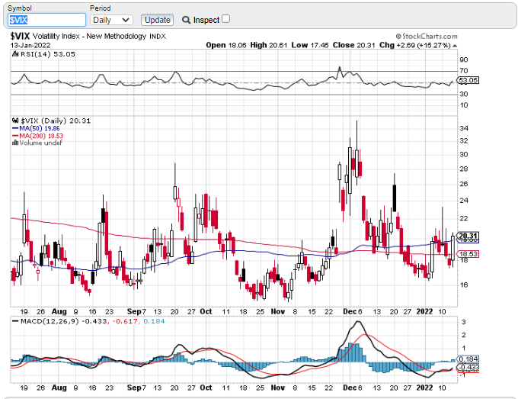Click the price tag 20.31 on axis

(468, 236)
